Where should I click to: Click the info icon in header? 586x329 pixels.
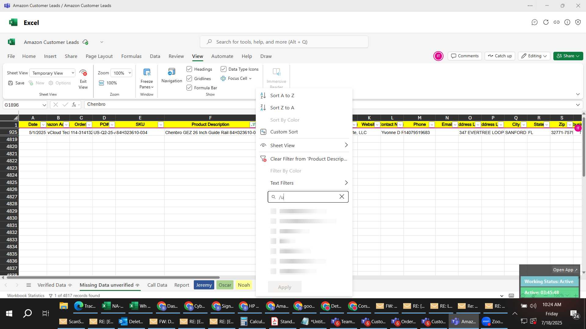point(567,22)
